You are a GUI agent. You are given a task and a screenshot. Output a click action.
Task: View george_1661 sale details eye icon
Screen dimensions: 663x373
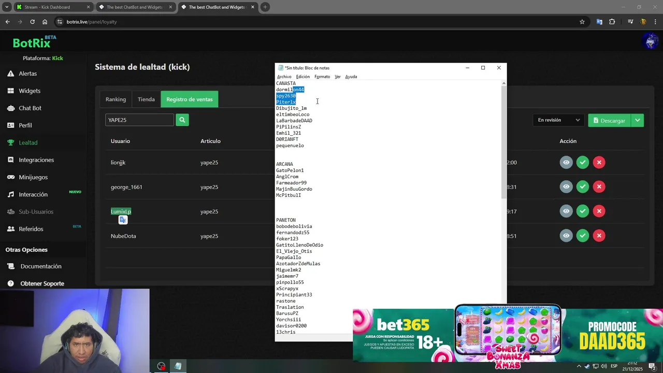point(566,187)
